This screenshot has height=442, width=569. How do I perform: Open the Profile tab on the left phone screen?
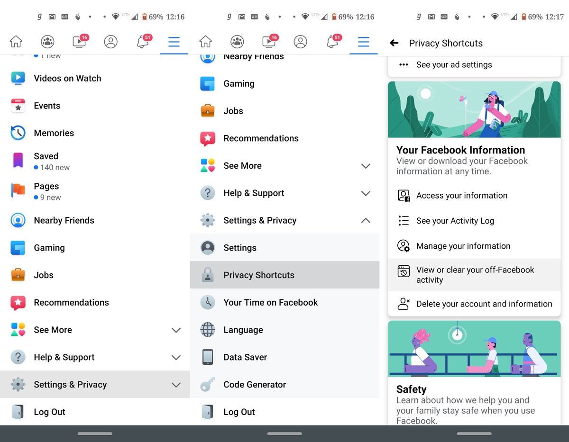110,42
